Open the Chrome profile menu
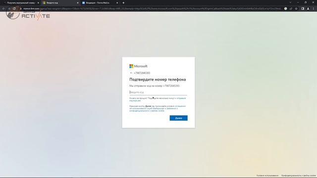 308,9
